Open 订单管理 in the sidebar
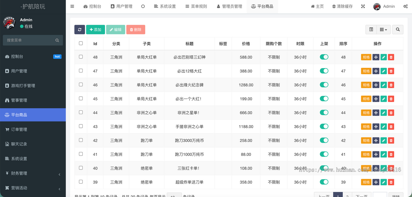The image size is (412, 197). click(x=33, y=130)
